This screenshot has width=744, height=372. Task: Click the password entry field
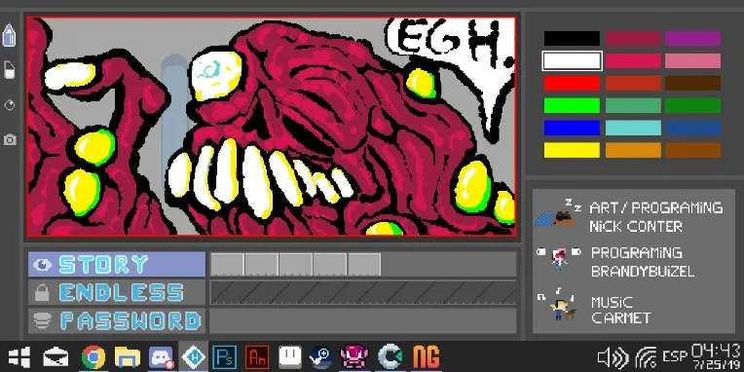tap(363, 320)
